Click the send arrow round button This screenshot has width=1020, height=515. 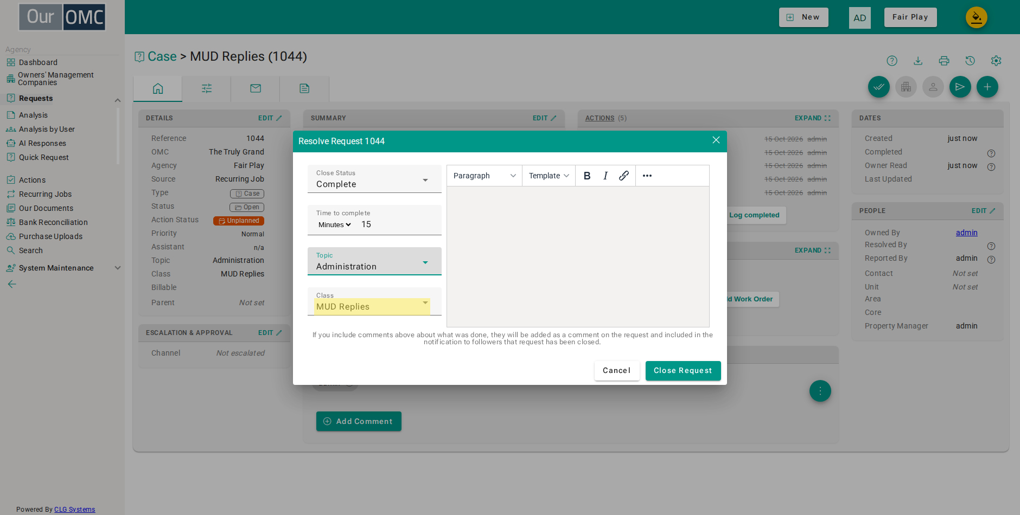960,87
